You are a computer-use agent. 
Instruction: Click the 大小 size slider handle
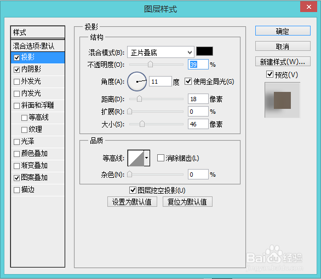[142, 124]
